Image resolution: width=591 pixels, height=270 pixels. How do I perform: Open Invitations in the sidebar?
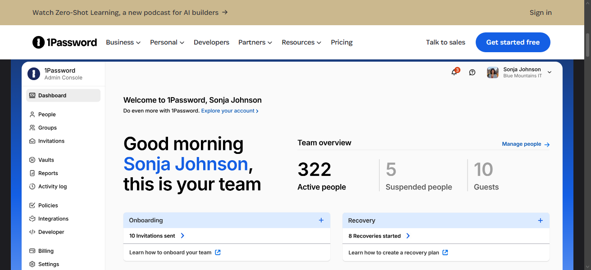pos(51,141)
